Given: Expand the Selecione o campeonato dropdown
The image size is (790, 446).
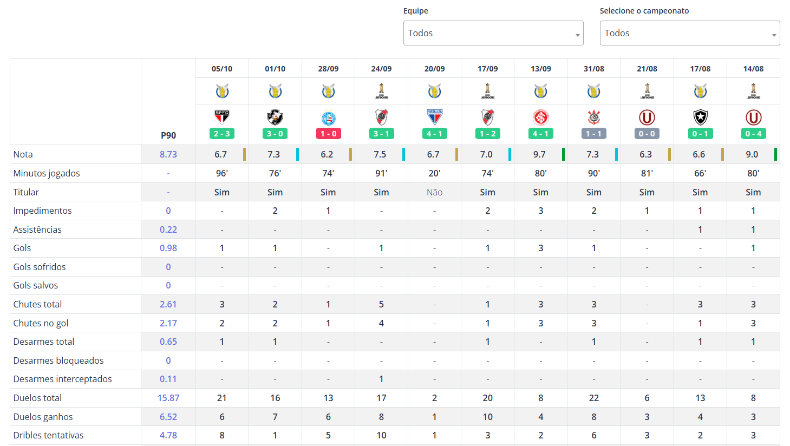Looking at the screenshot, I should tap(690, 33).
